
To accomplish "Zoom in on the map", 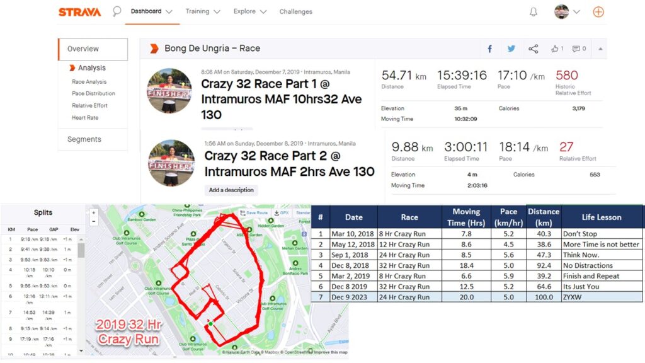I will [x=94, y=212].
